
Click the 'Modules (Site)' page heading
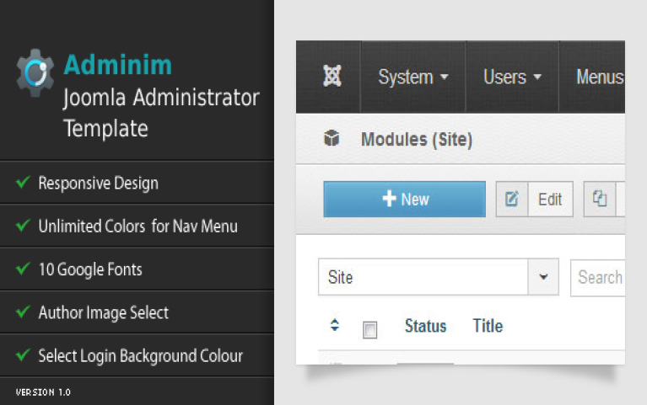[x=417, y=139]
